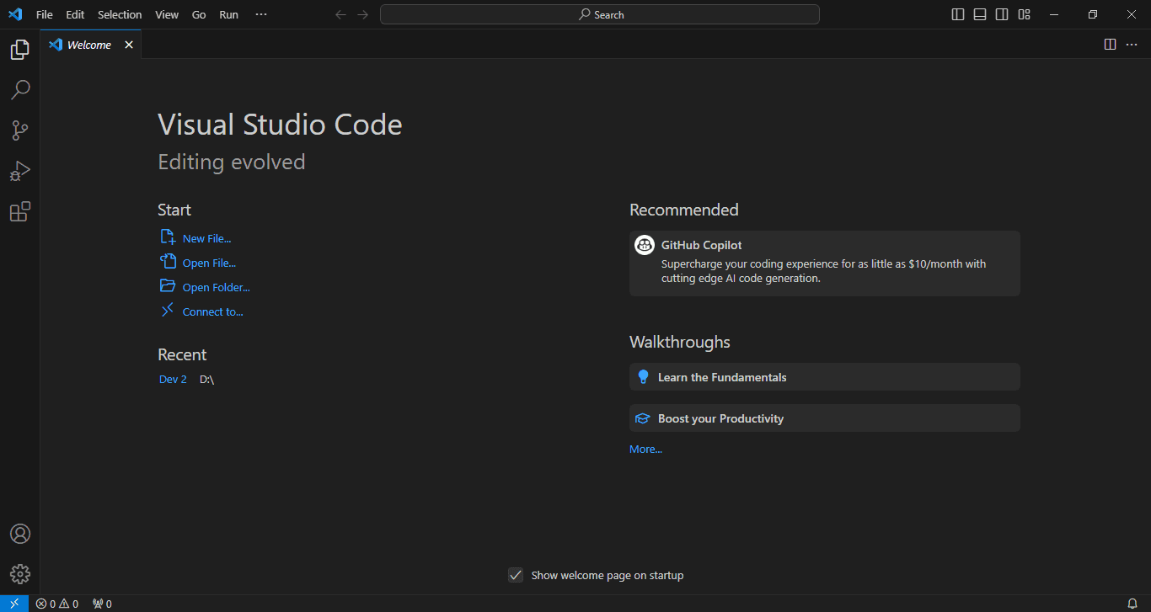Open the Explorer view
The height and width of the screenshot is (612, 1151).
pyautogui.click(x=19, y=49)
